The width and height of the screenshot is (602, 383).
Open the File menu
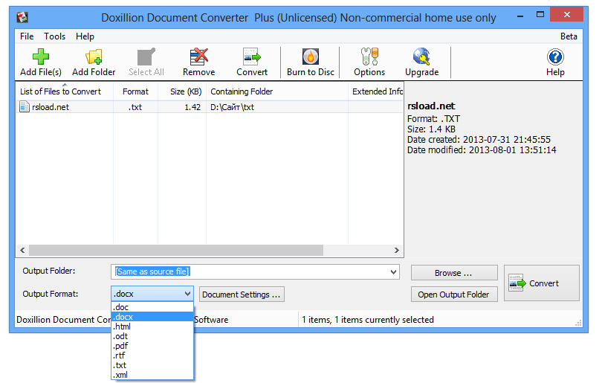(27, 36)
